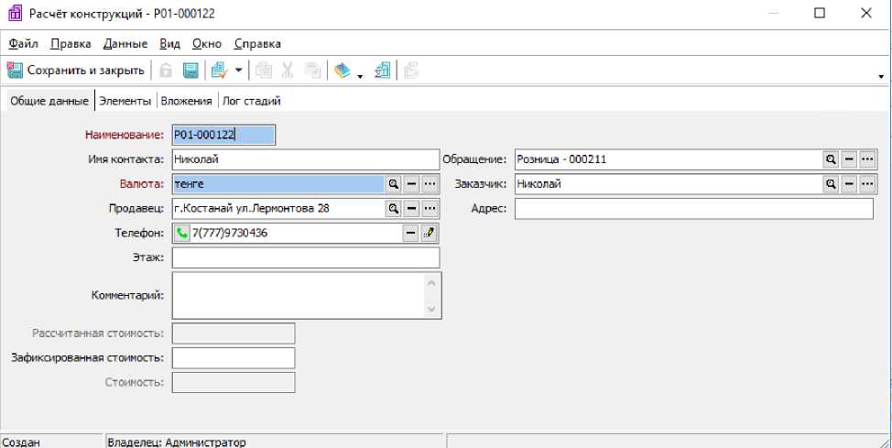The height and width of the screenshot is (448, 892).
Task: Click minus clear button in Обращение row
Action: (849, 159)
